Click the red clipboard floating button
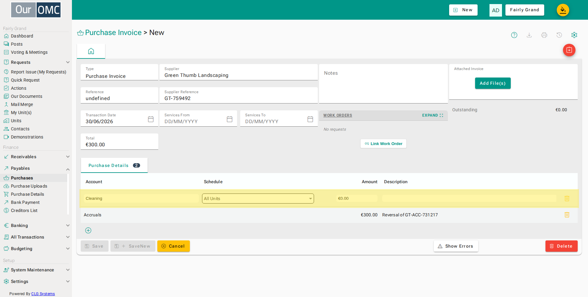588x297 pixels. pos(569,50)
